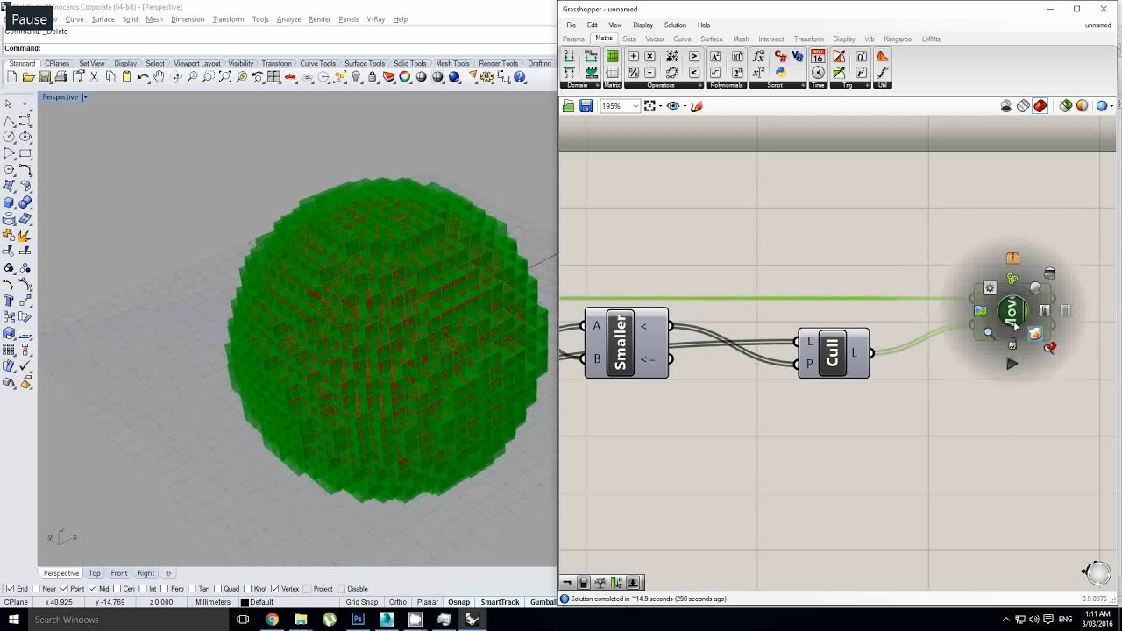Click the Rhino Options gear icon
1122x631 pixels.
(x=487, y=77)
